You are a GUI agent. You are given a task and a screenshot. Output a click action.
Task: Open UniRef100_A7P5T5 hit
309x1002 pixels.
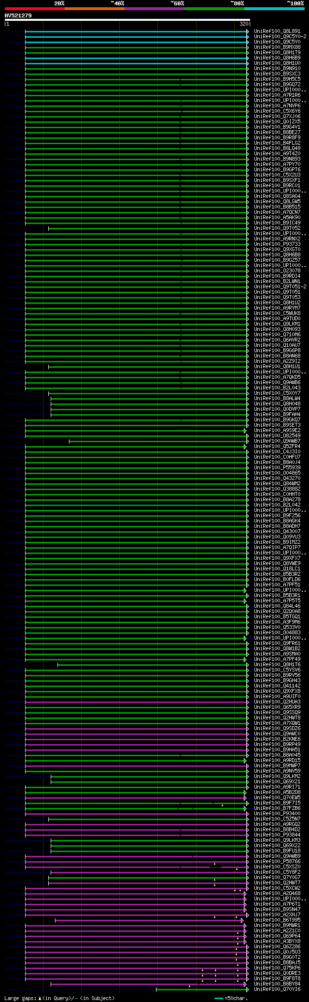(x=277, y=601)
